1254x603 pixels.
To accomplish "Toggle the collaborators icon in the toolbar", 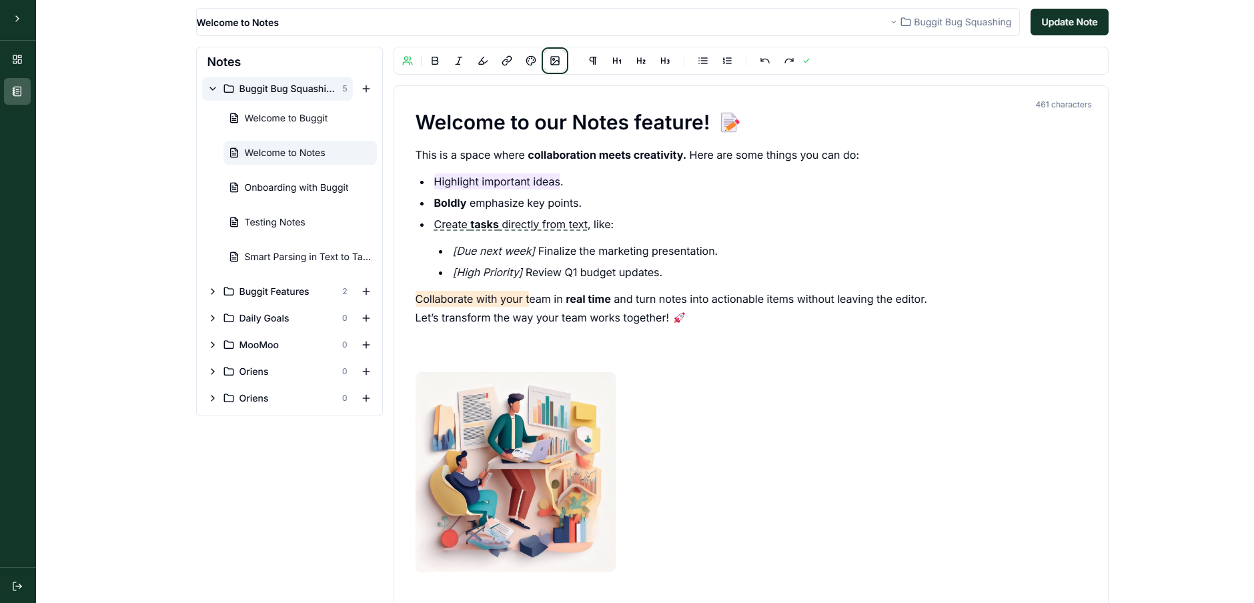I will (408, 61).
